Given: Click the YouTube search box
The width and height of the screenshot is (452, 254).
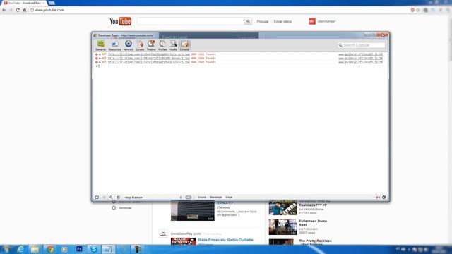Looking at the screenshot, I should click(190, 21).
